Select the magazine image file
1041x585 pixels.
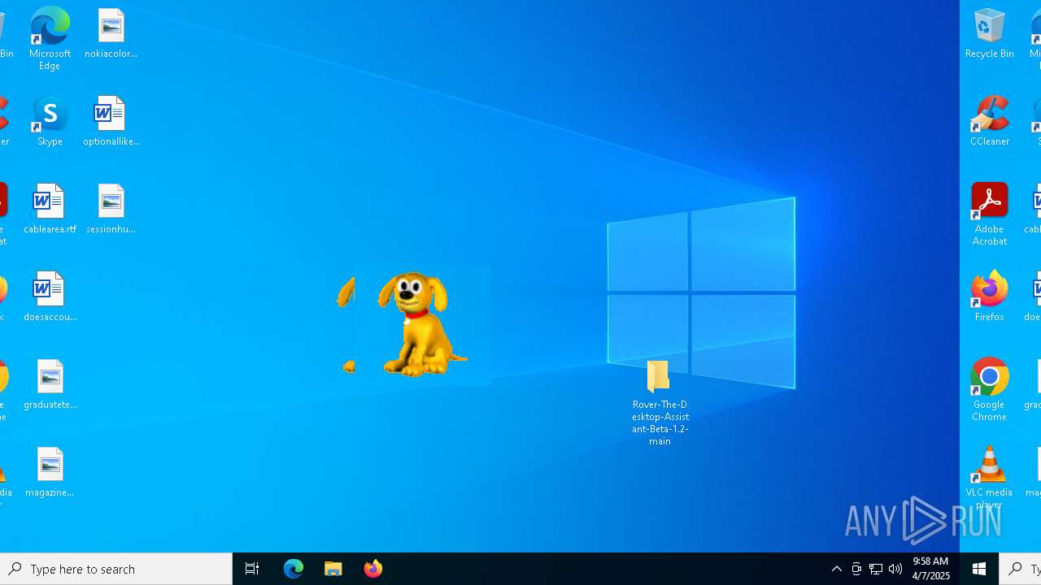tap(50, 473)
